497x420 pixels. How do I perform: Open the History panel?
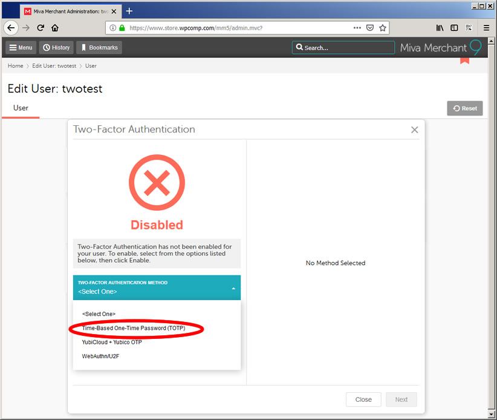56,48
